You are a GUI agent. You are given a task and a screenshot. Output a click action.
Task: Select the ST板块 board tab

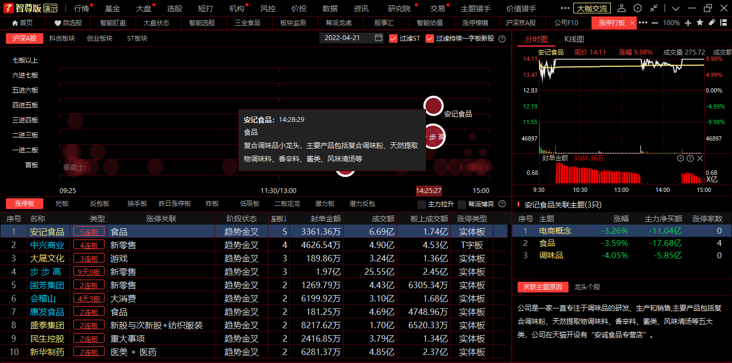[x=137, y=38]
